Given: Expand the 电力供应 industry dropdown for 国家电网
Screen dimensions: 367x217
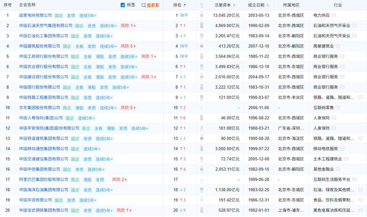Looking at the screenshot, I should pos(334,15).
